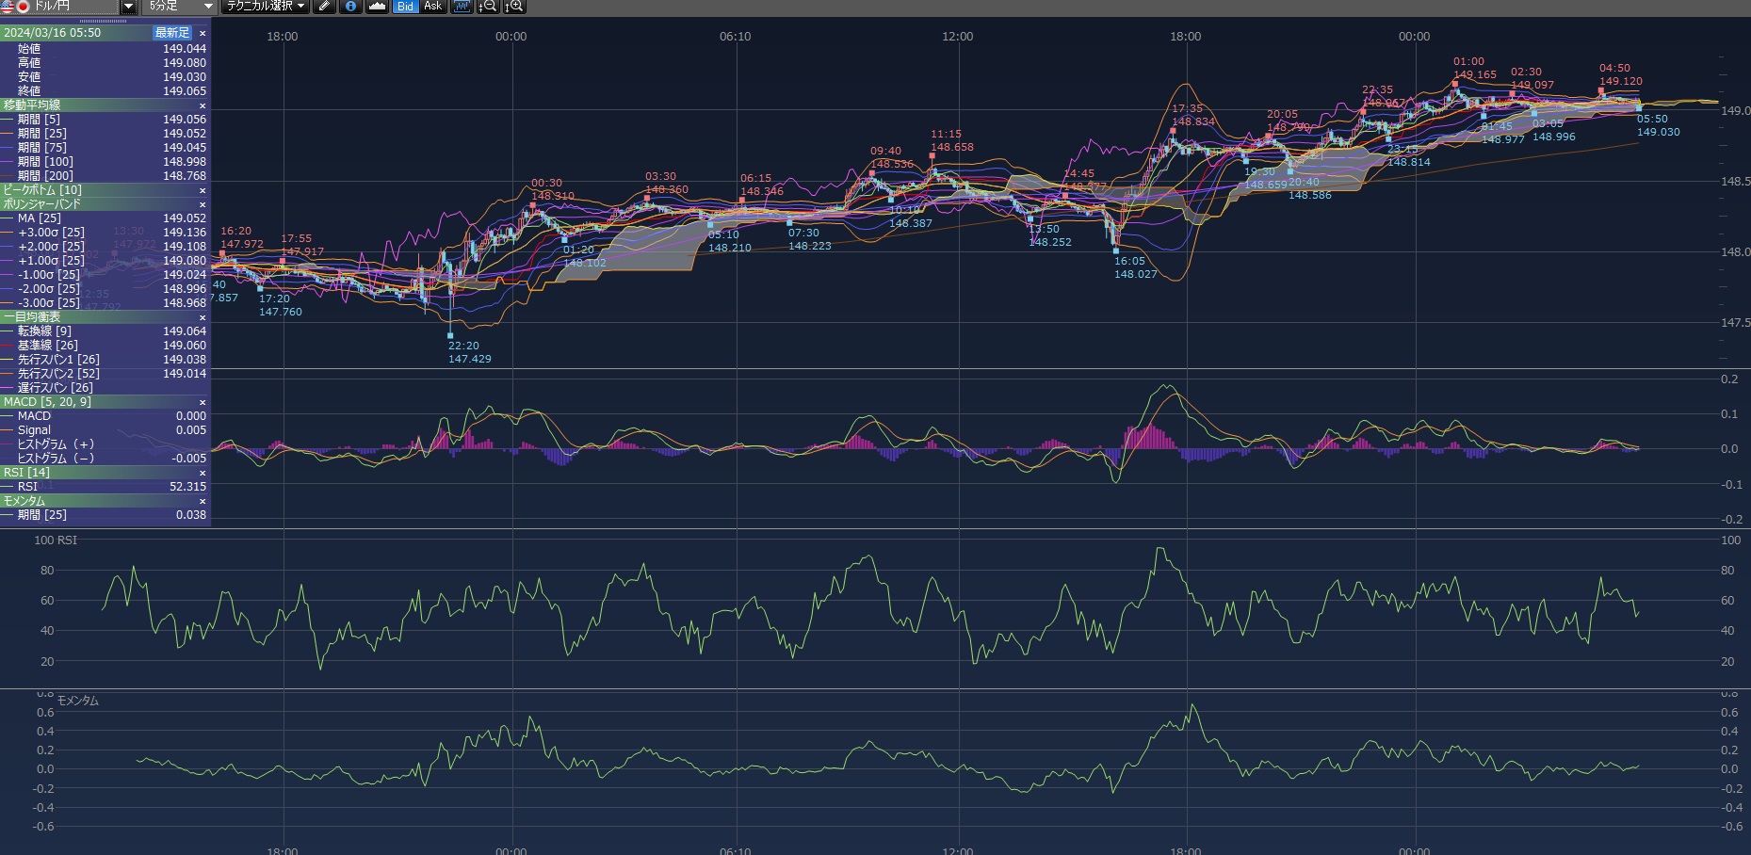Click the 22:20 low marker at 147.429
Viewport: 1751px width, 855px height.
pos(450,335)
